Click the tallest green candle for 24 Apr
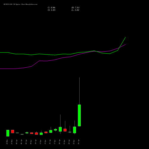Screen dimensions: 149x149 pos(79,115)
